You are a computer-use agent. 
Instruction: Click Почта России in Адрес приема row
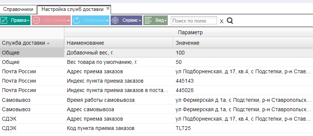click(x=19, y=71)
